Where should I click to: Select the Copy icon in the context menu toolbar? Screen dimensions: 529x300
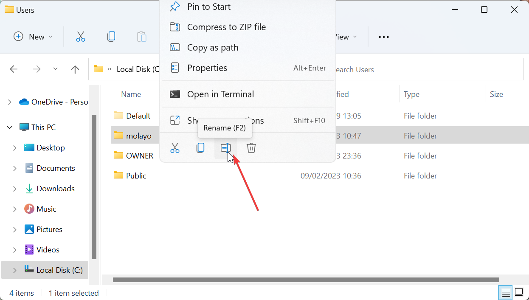200,148
